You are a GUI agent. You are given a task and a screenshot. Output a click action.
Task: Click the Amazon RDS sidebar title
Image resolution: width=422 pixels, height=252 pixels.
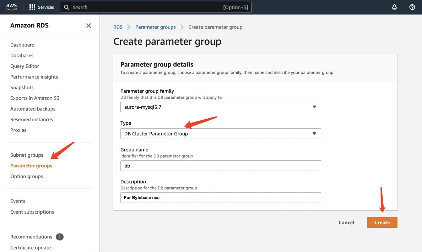[x=29, y=26]
